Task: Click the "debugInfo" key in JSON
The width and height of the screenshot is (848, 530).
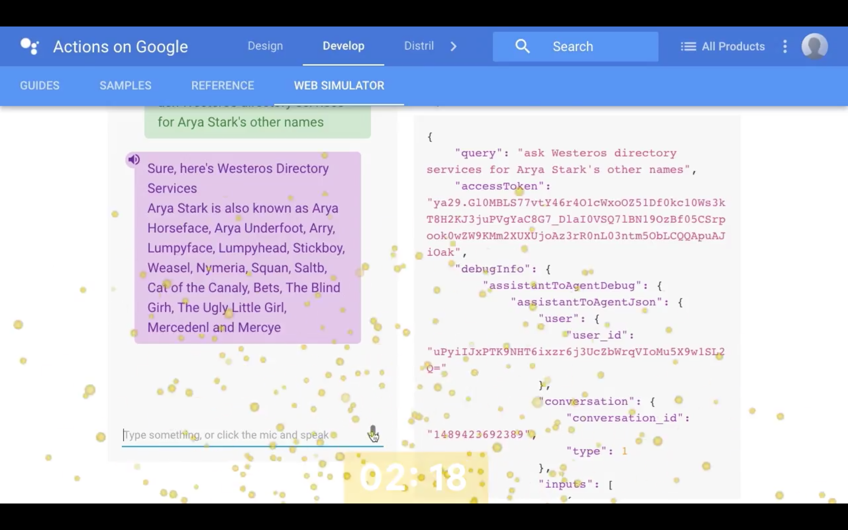Action: tap(492, 269)
